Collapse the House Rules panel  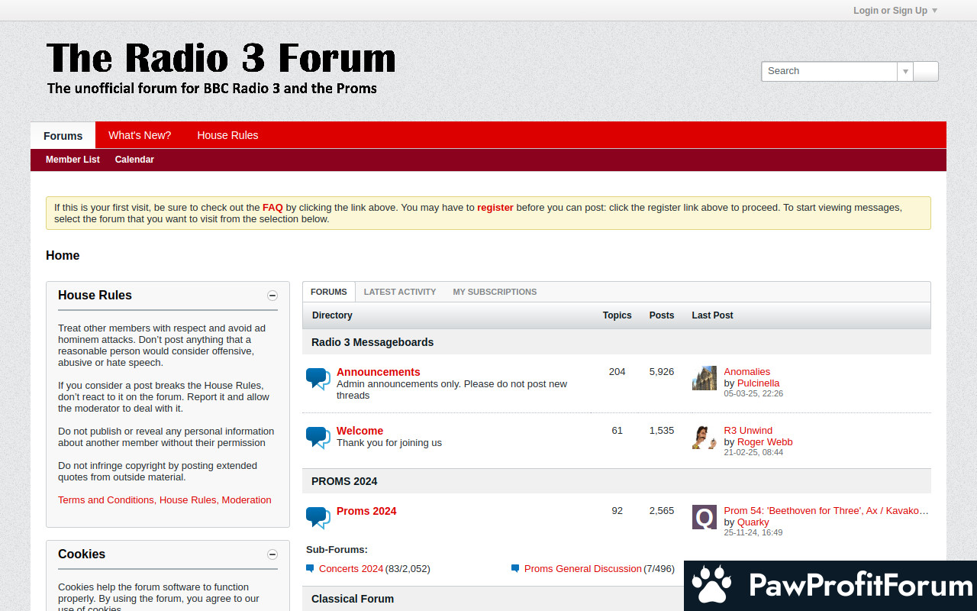pos(272,296)
